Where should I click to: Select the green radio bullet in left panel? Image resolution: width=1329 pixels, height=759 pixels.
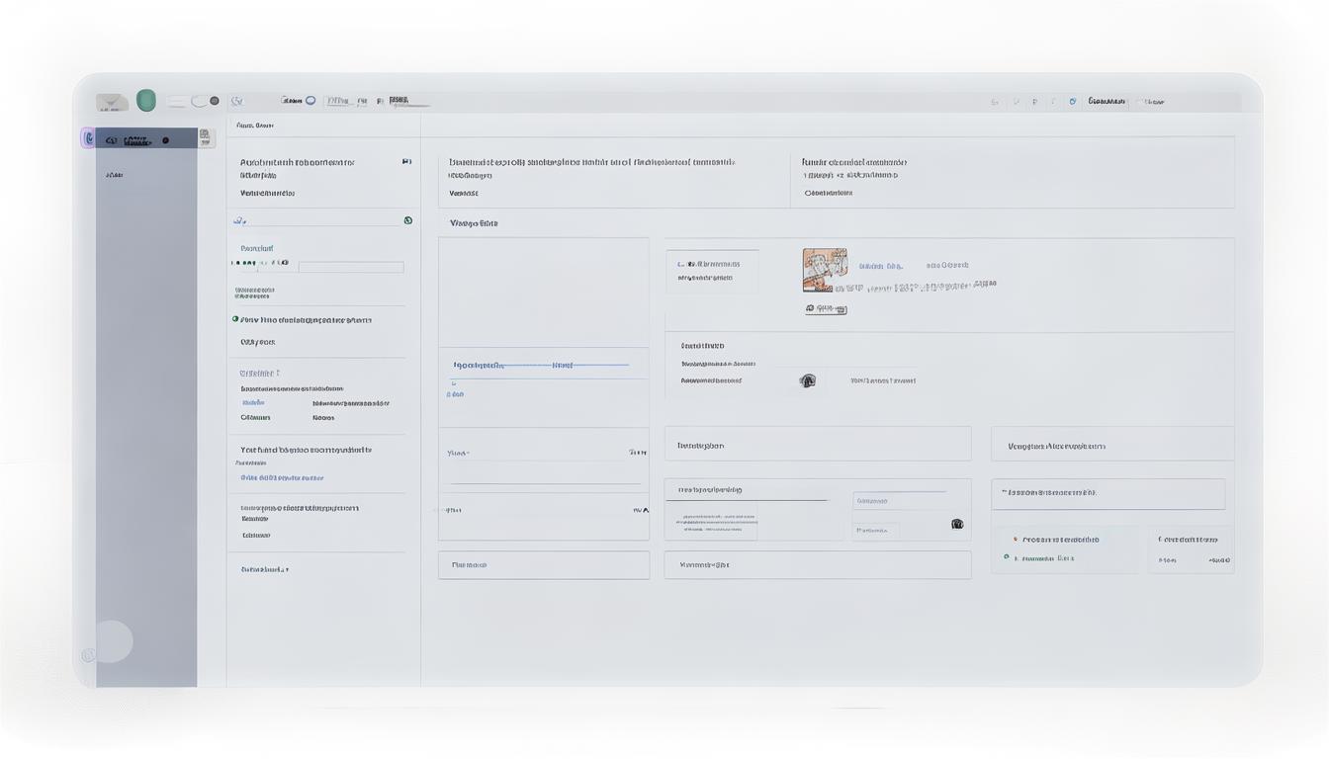235,319
